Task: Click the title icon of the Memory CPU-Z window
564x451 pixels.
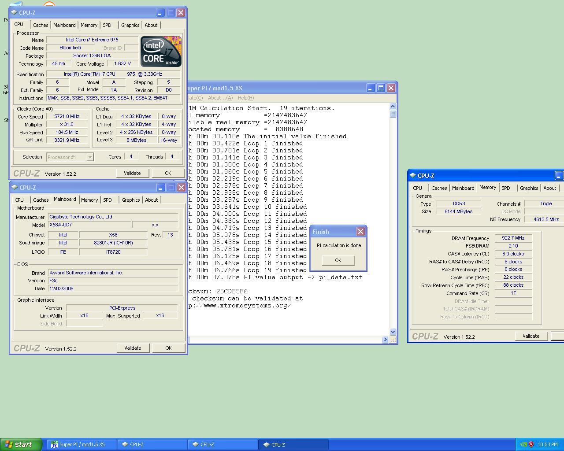Action: coord(413,175)
